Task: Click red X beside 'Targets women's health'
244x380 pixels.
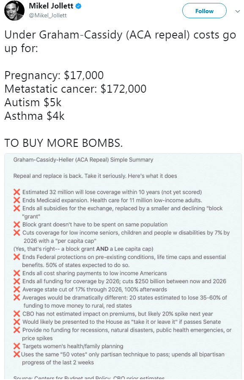Action: pyautogui.click(x=16, y=346)
